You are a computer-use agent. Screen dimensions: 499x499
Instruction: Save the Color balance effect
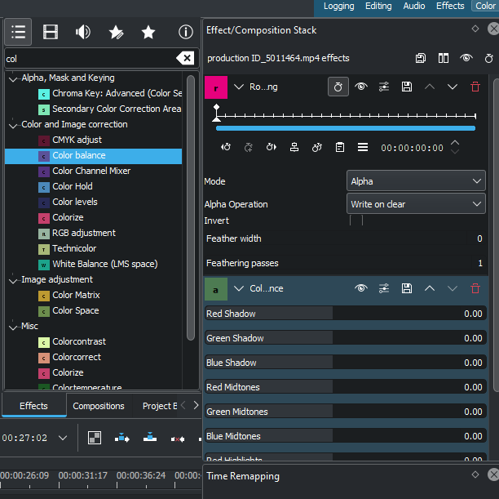407,288
